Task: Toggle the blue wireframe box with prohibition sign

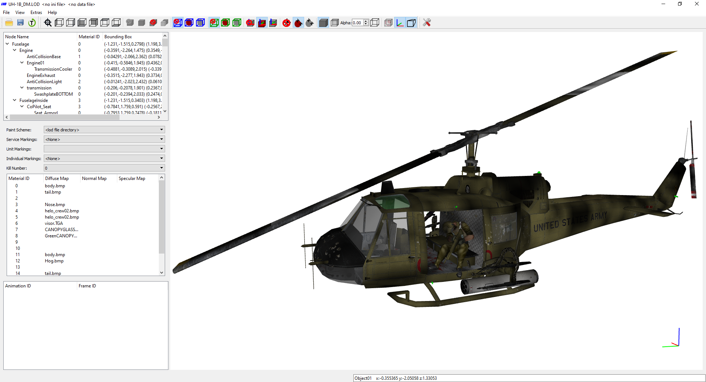Action: [178, 23]
